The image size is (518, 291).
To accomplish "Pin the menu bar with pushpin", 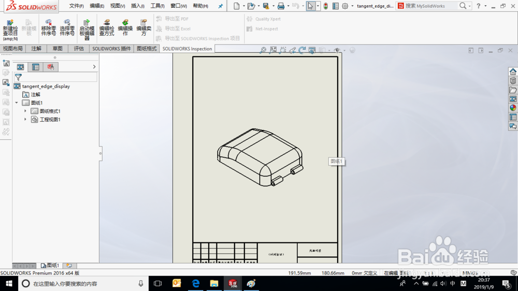I will click(x=221, y=6).
